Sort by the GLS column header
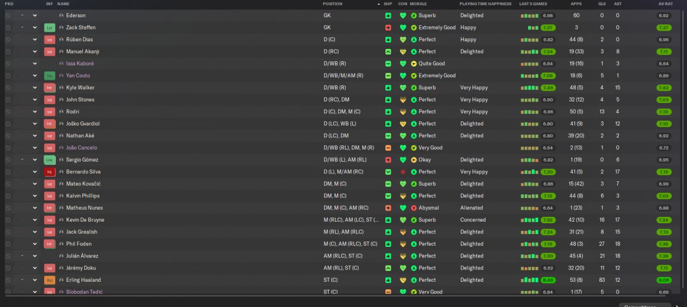687x307 pixels. pyautogui.click(x=602, y=4)
